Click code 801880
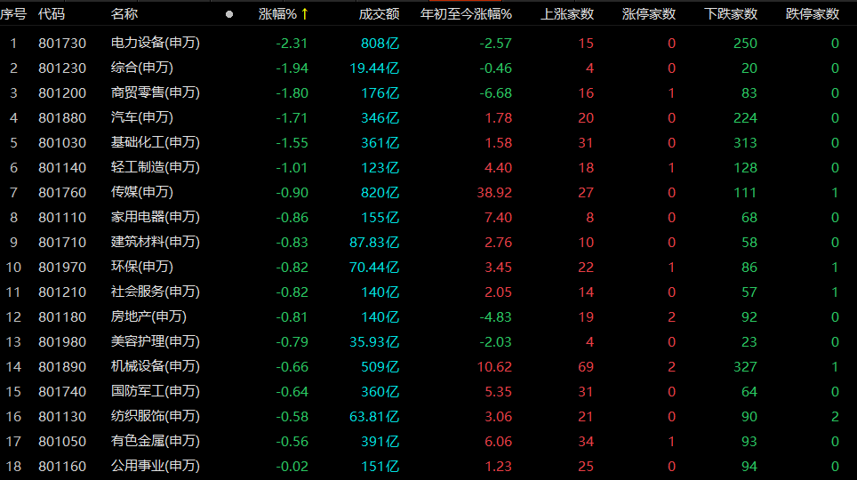This screenshot has width=857, height=480. [x=62, y=118]
